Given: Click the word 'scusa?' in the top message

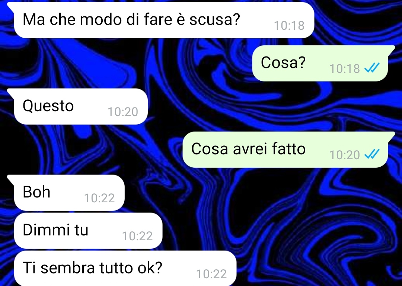Looking at the screenshot, I should 215,19.
